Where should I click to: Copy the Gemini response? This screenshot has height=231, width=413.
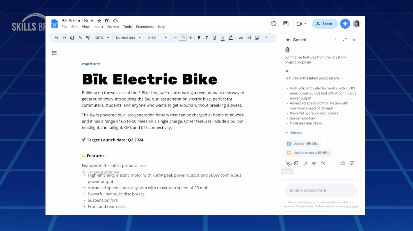(296, 163)
